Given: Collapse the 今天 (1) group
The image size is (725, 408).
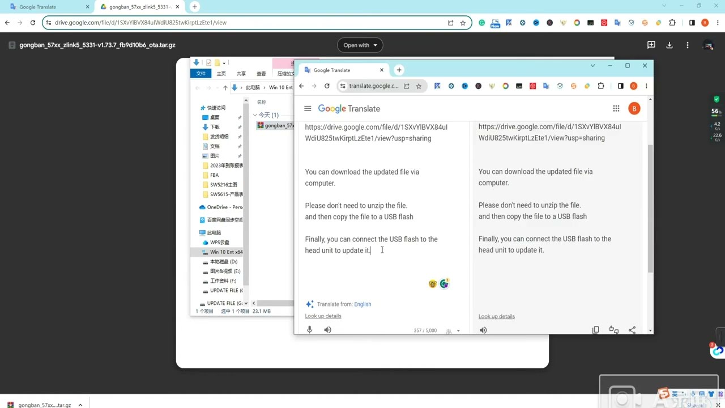Looking at the screenshot, I should [x=255, y=115].
